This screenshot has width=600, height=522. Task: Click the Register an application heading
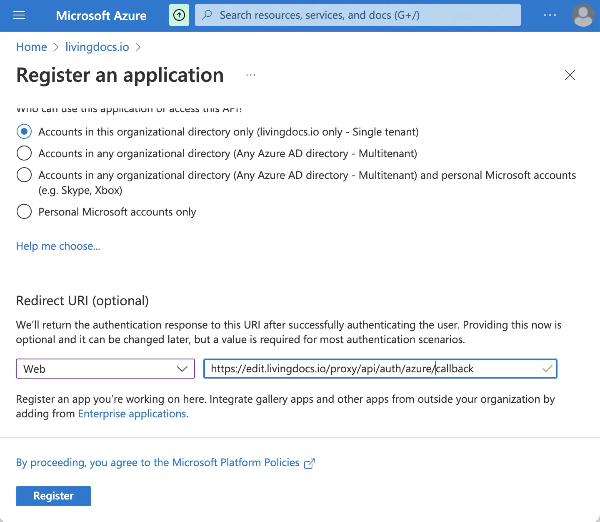point(120,75)
